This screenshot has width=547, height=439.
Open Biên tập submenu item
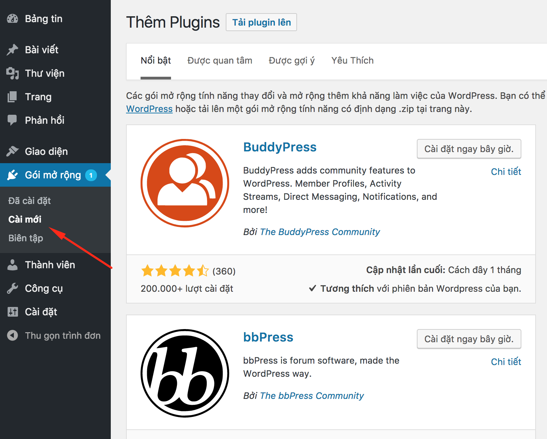coord(26,238)
